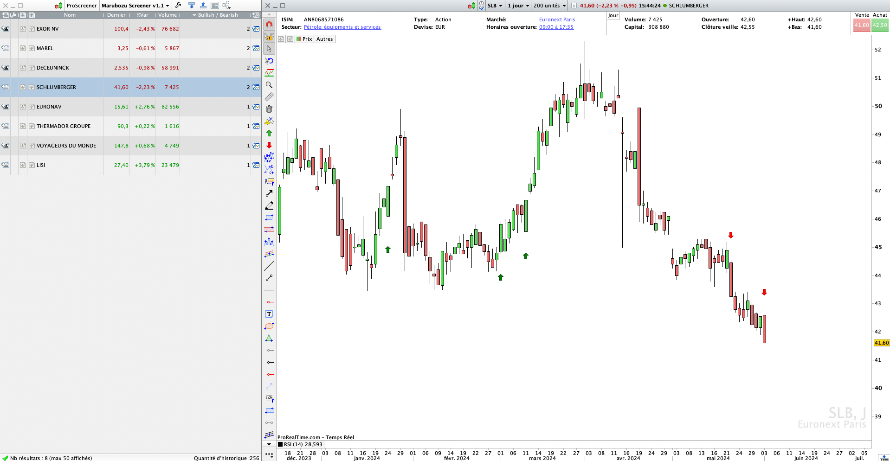Click the info icon next to price
The image size is (890, 461).
(574, 6)
